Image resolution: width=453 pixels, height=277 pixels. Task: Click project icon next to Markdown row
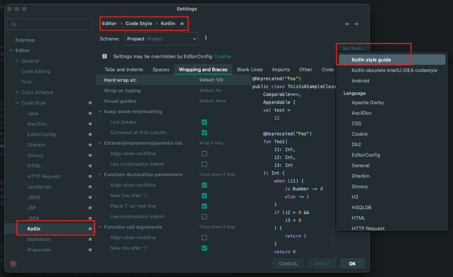[90, 239]
